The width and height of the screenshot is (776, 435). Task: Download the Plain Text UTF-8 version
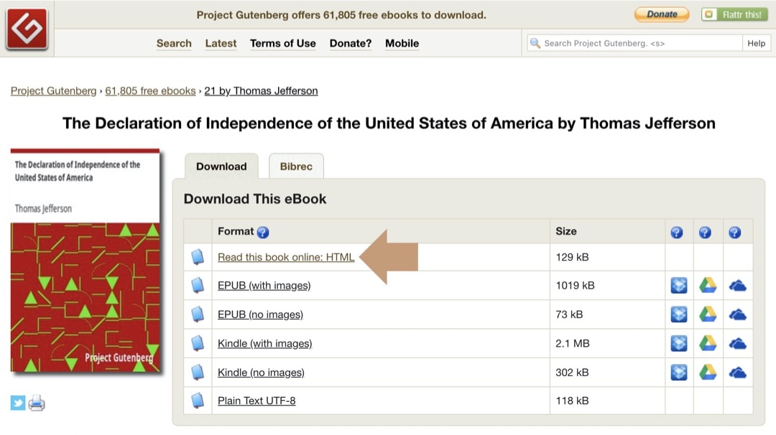click(256, 400)
